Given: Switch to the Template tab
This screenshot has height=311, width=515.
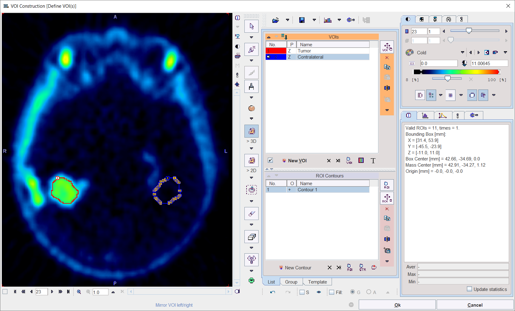Looking at the screenshot, I should tap(317, 282).
